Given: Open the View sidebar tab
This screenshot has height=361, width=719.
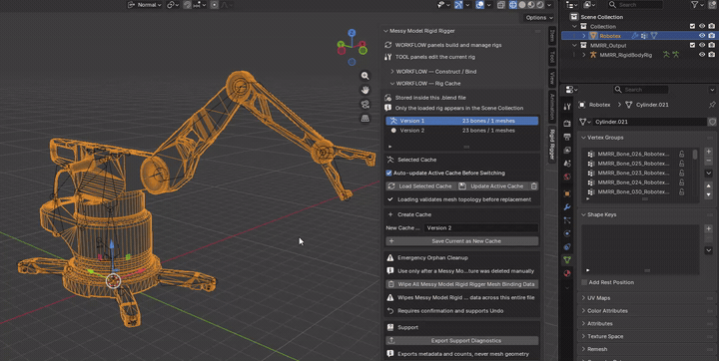Looking at the screenshot, I should (x=552, y=78).
